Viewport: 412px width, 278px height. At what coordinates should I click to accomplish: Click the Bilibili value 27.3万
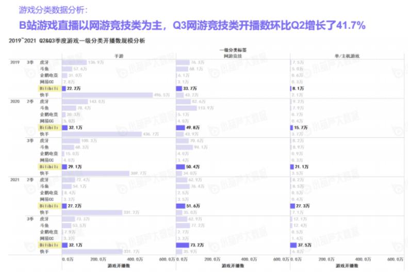point(303,206)
